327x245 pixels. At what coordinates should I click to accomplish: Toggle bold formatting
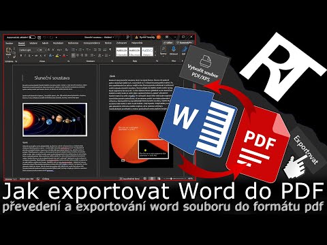21,56
